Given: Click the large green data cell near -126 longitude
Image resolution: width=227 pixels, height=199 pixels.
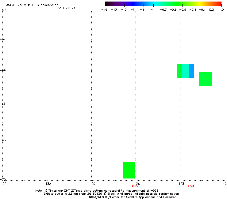Looking at the screenshot, I should pos(129,170).
